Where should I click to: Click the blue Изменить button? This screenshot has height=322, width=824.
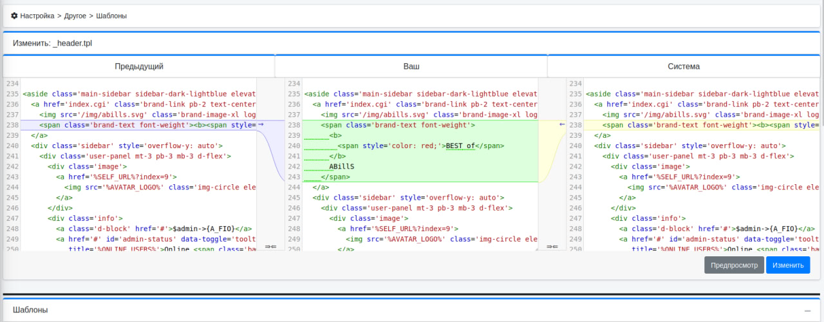tap(788, 265)
